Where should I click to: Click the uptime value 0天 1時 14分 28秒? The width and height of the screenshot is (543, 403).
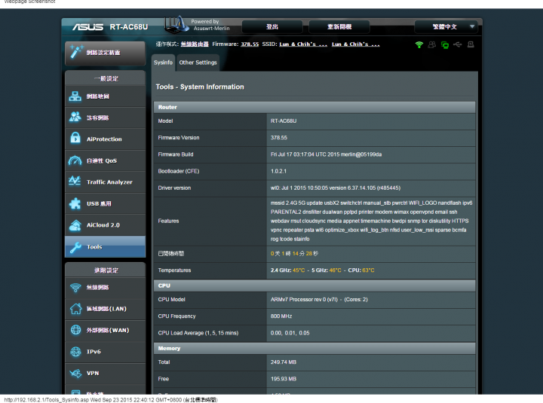294,254
